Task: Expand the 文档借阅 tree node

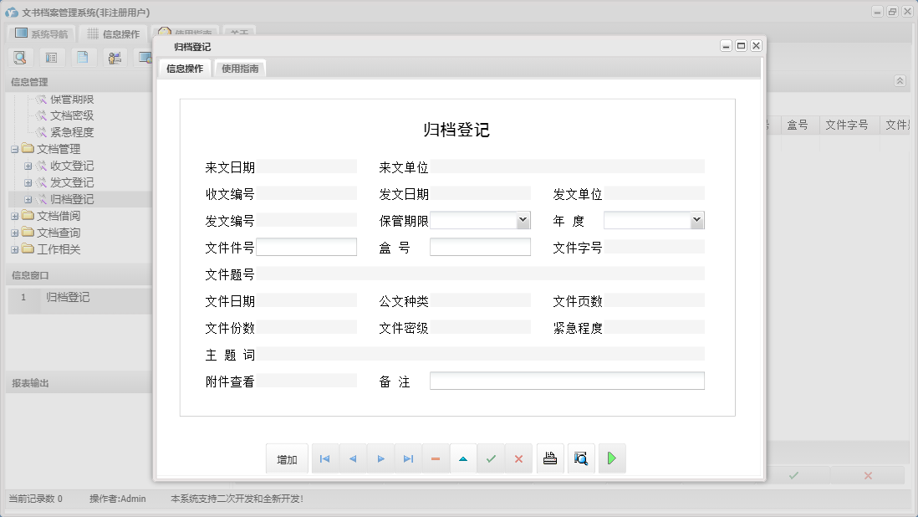Action: (16, 215)
